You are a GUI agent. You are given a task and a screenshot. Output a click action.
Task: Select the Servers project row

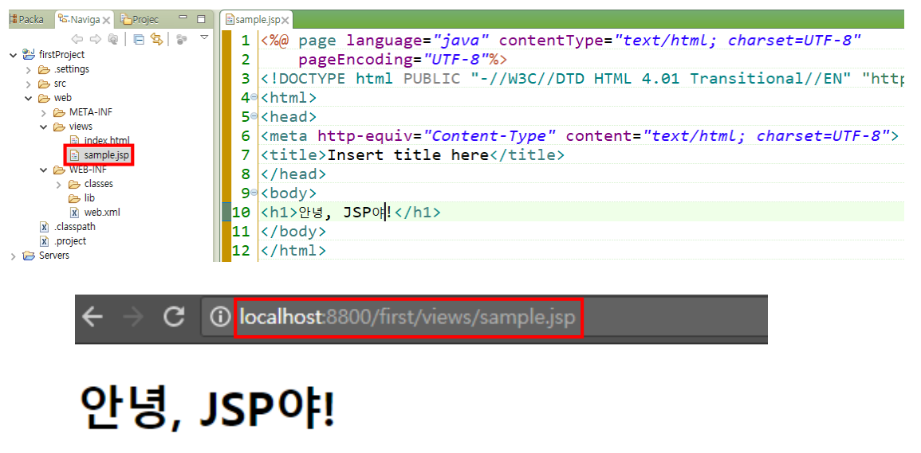[54, 256]
